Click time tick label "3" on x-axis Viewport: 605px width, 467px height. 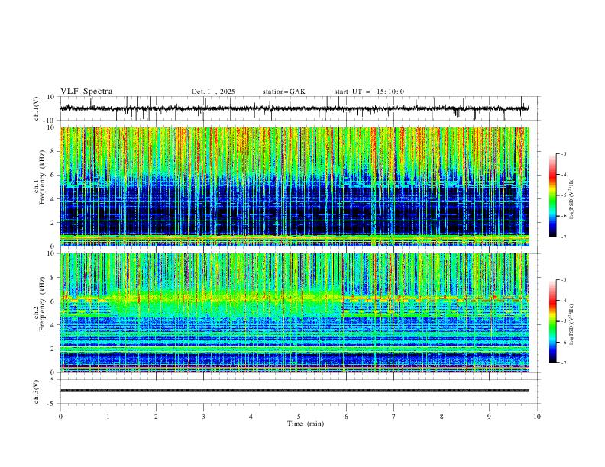tap(203, 417)
